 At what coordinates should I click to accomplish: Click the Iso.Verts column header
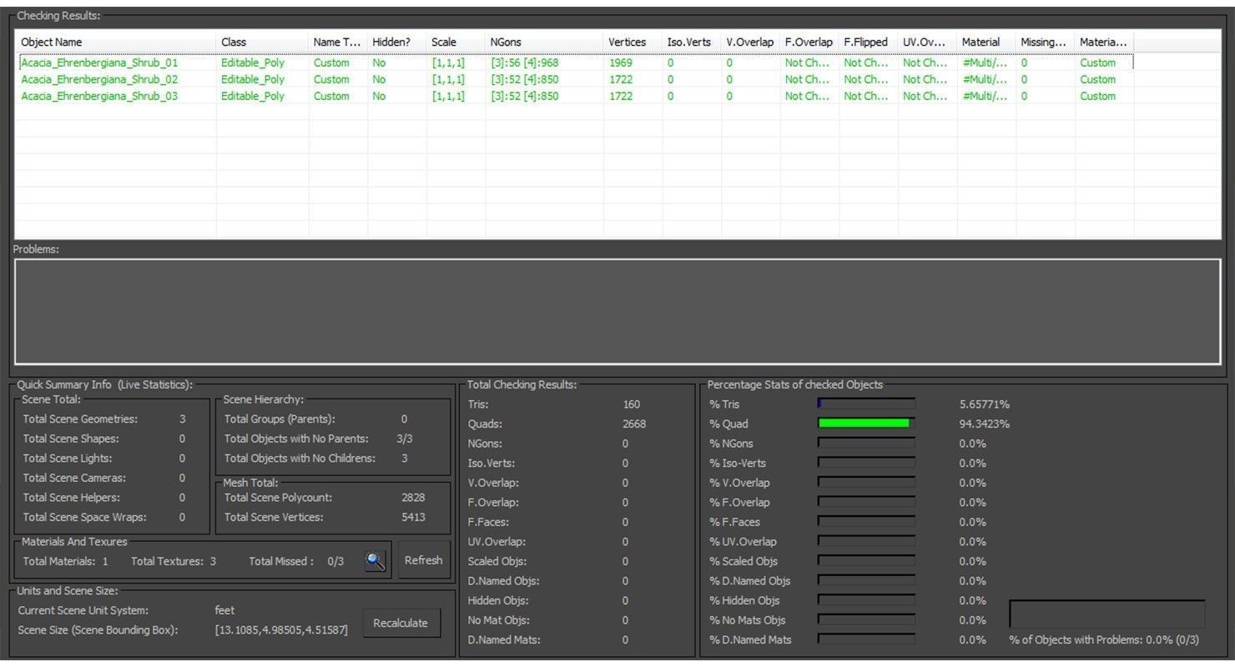click(692, 42)
